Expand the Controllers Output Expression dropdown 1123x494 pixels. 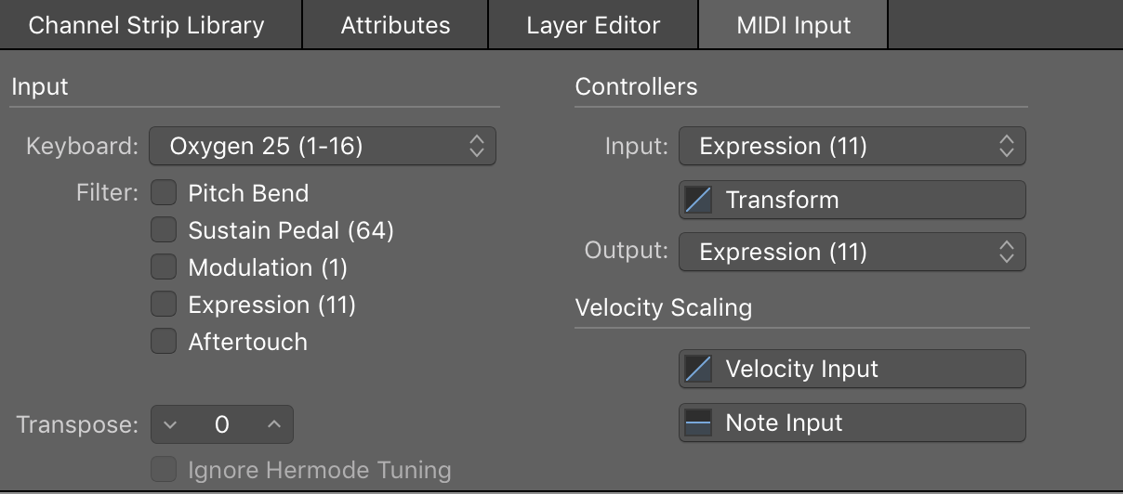852,253
